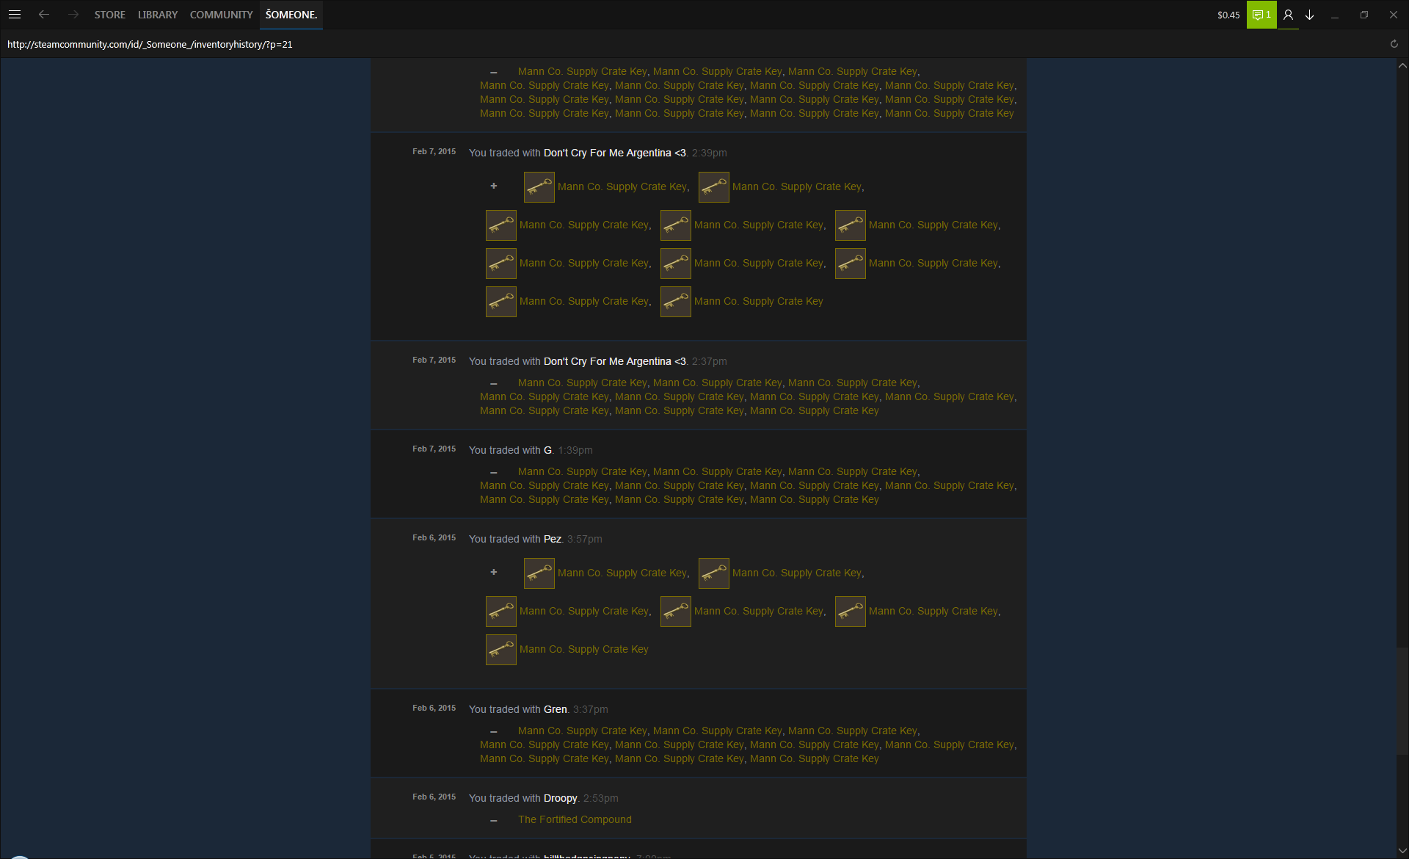1409x859 pixels.
Task: Select the SOMEONE. profile tab
Action: tap(291, 15)
